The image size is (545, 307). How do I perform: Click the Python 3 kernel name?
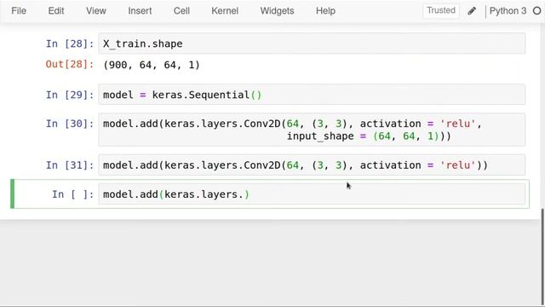point(508,11)
